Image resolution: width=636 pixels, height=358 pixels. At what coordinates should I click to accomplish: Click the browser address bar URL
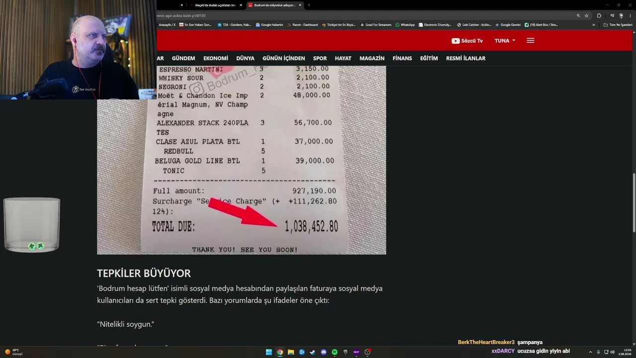tap(181, 15)
